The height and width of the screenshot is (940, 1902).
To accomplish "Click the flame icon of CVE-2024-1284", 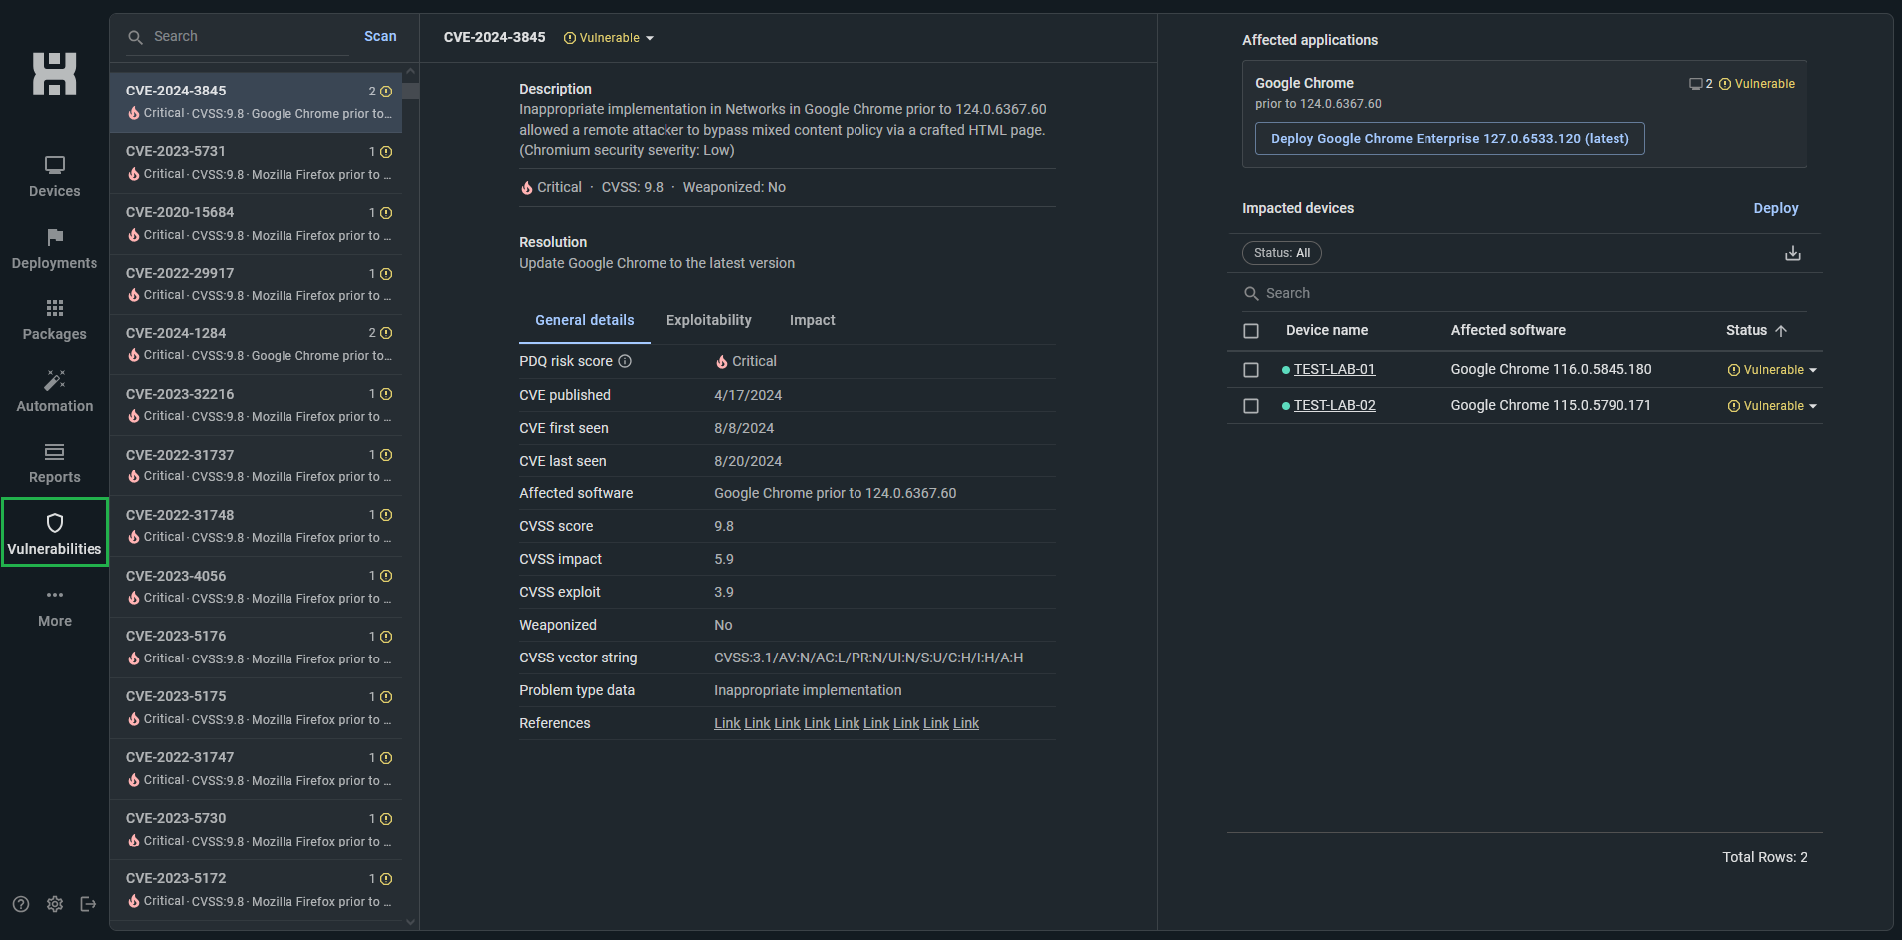I will pos(133,355).
